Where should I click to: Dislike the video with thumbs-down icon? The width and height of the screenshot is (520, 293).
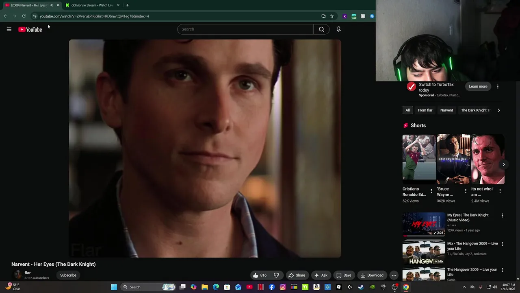point(276,275)
